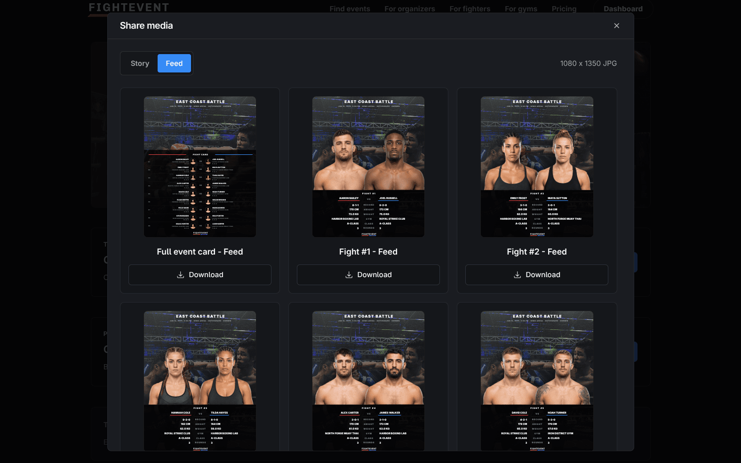The height and width of the screenshot is (463, 741).
Task: Open For fighters in background navigation
Action: pyautogui.click(x=470, y=9)
